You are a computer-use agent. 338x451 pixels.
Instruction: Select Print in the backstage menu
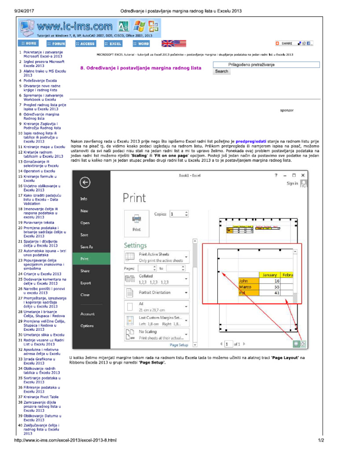(x=92, y=259)
